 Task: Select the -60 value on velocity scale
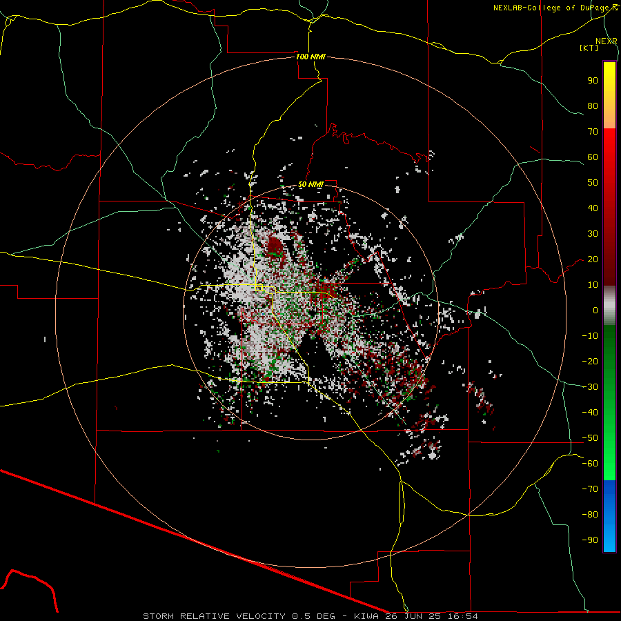click(x=590, y=464)
